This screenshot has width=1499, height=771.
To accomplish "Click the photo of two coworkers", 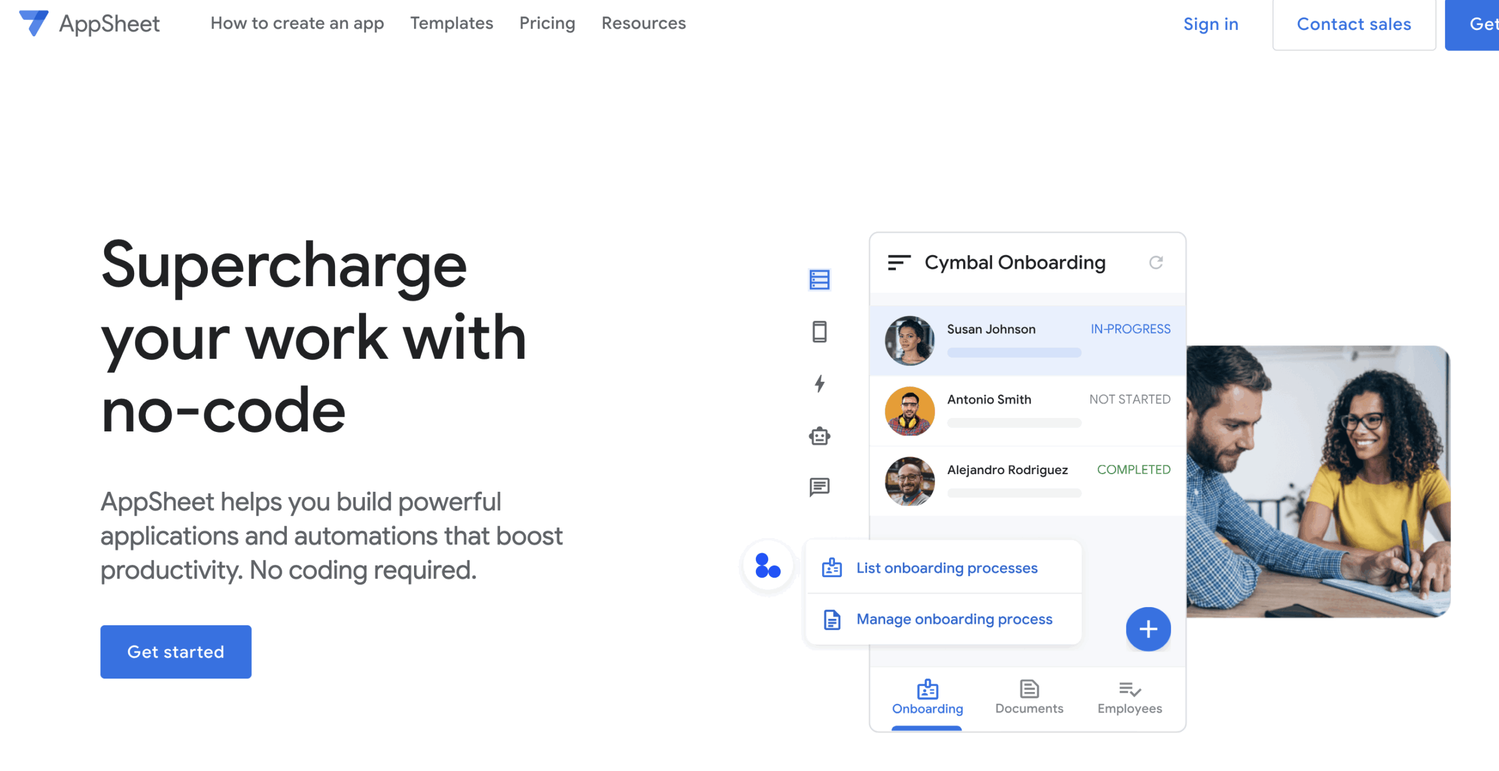I will point(1318,481).
